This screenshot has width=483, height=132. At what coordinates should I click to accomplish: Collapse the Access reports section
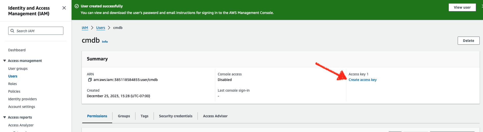(5, 117)
